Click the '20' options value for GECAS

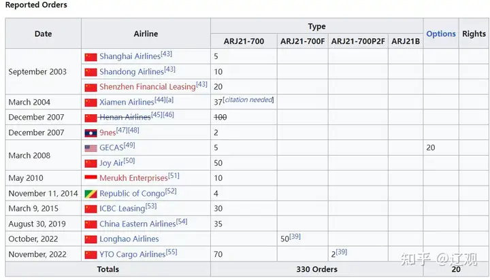coord(431,147)
